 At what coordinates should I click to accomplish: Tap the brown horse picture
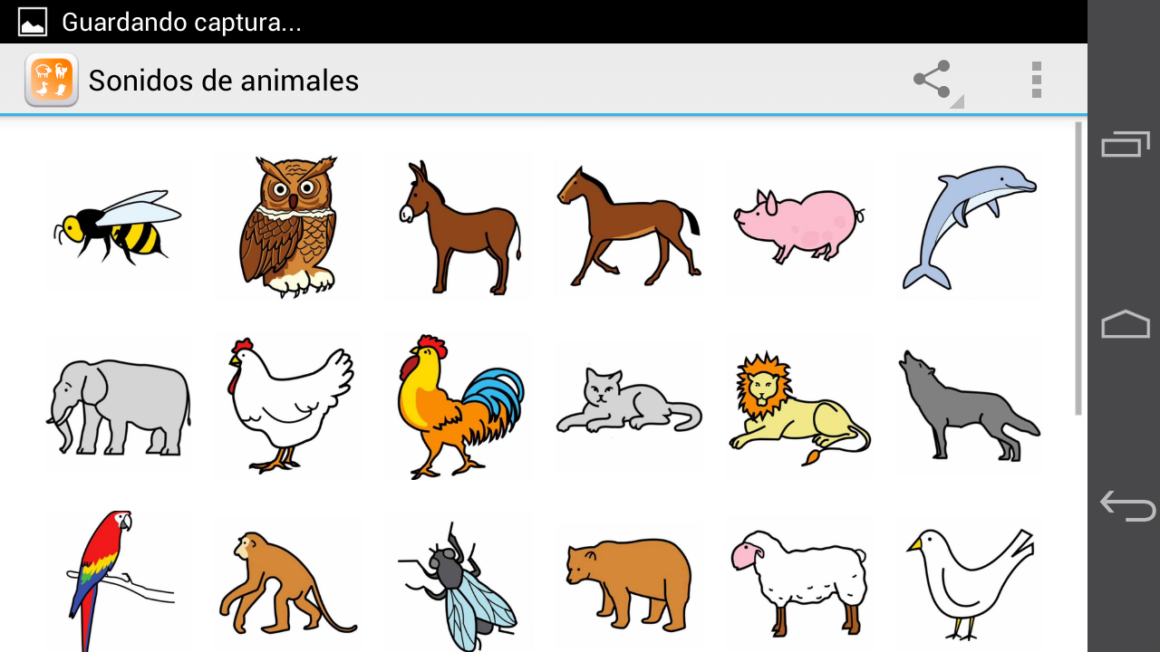click(x=629, y=226)
